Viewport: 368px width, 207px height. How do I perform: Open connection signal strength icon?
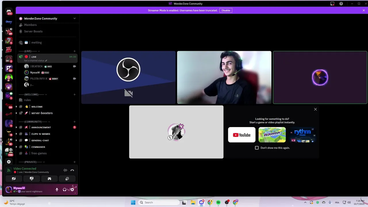tap(9, 170)
